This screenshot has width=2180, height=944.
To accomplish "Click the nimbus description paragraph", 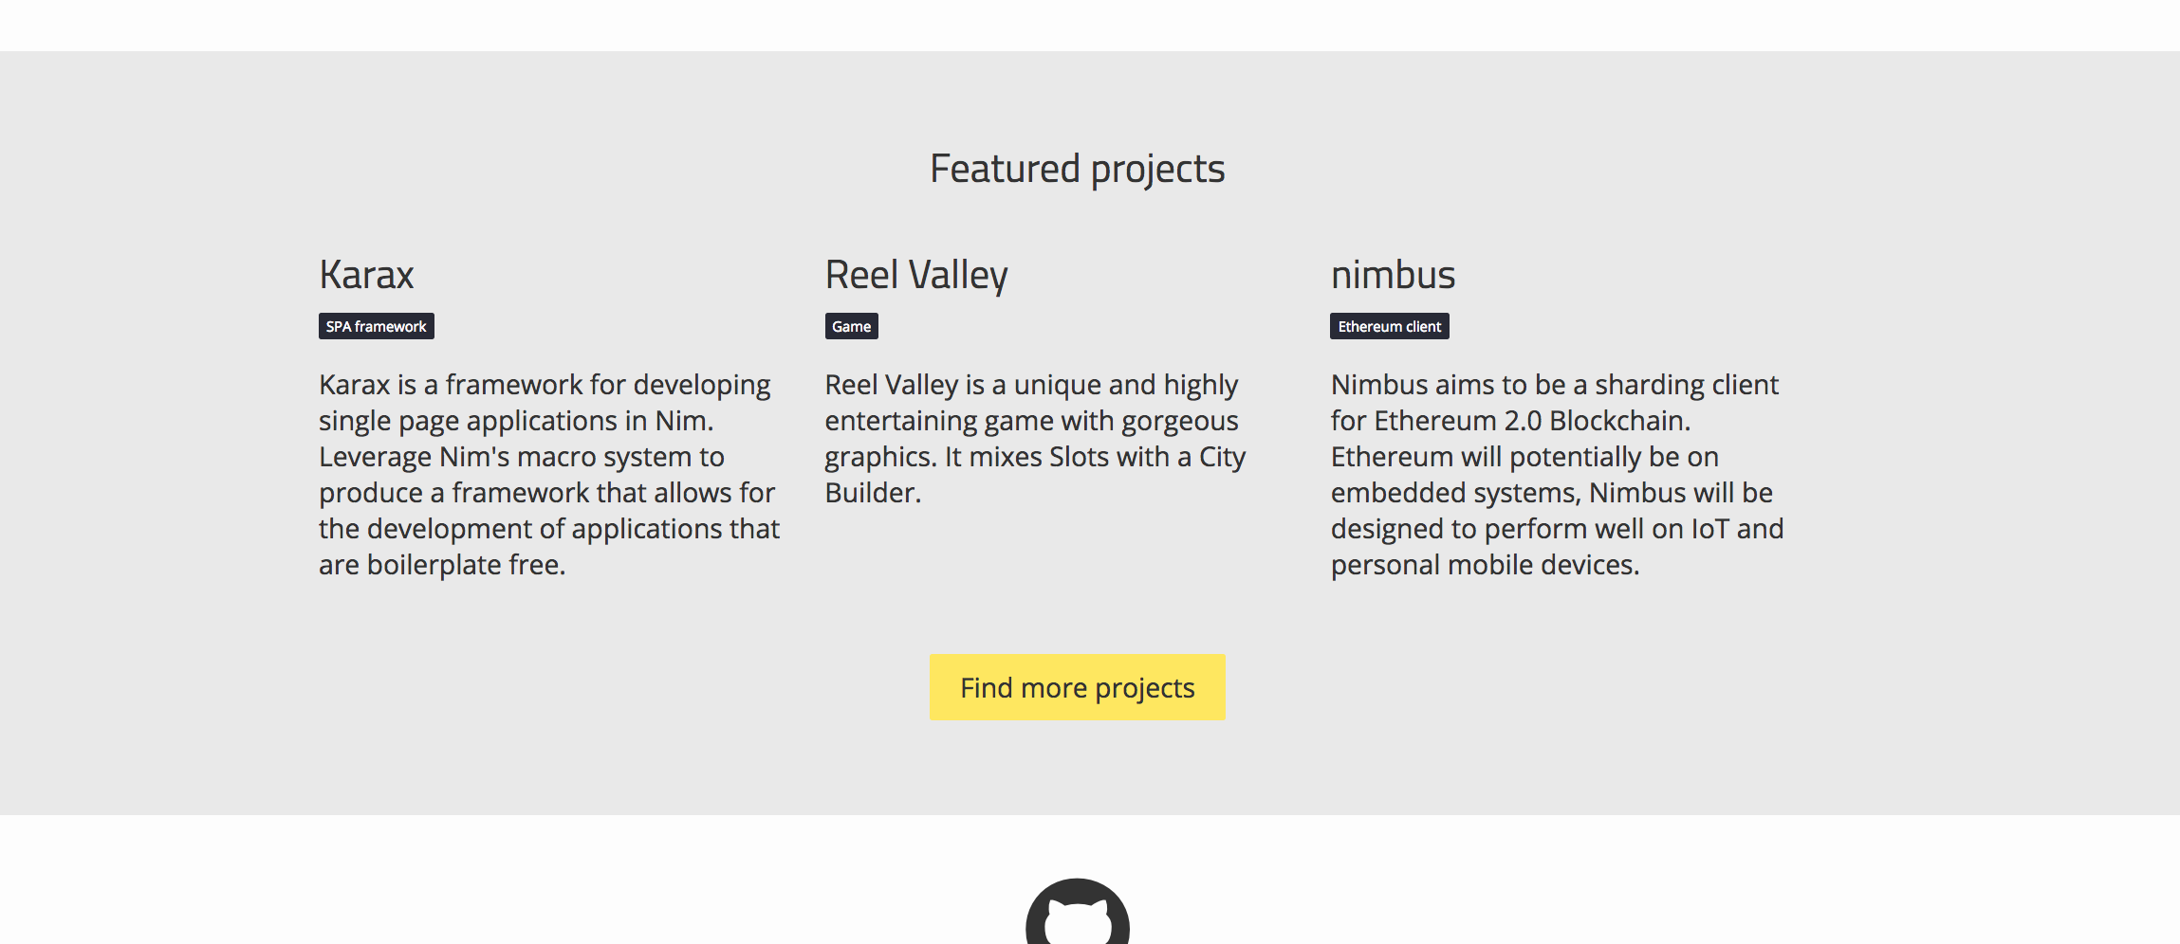I will [x=1556, y=474].
